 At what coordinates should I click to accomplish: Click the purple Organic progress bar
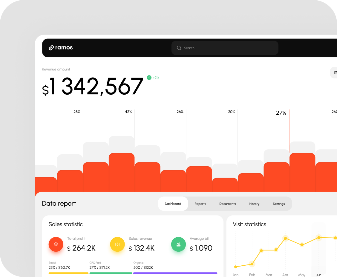pyautogui.click(x=175, y=273)
